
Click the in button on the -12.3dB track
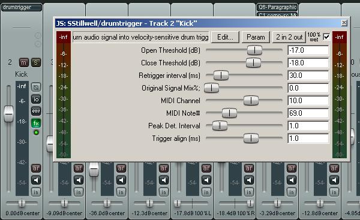[164, 192]
